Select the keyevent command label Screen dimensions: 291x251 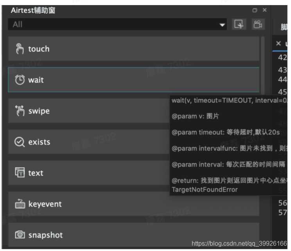click(45, 204)
